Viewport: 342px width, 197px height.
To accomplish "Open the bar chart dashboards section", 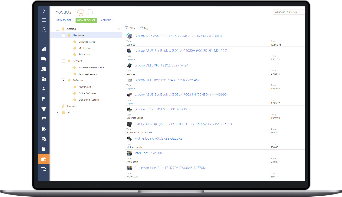I will 44,49.
